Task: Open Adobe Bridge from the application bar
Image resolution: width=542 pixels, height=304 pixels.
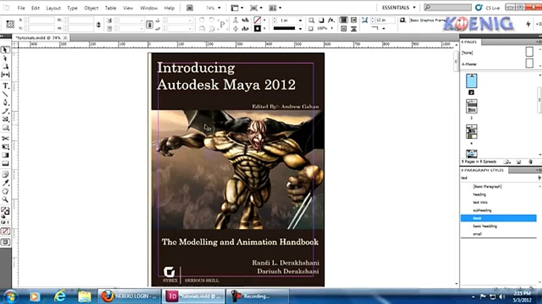Action: pos(190,8)
